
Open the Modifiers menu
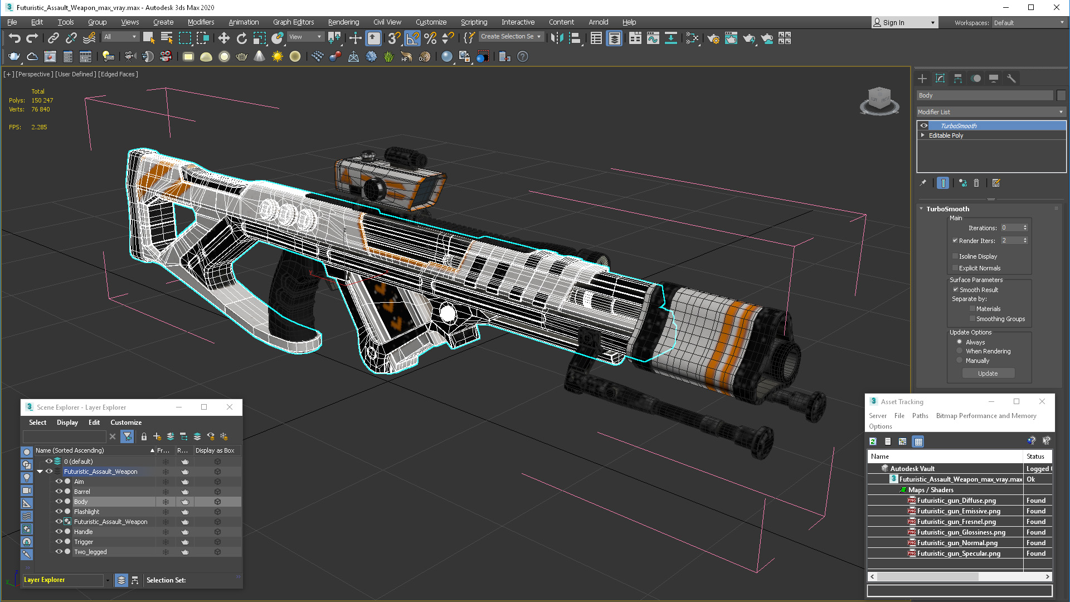tap(201, 22)
